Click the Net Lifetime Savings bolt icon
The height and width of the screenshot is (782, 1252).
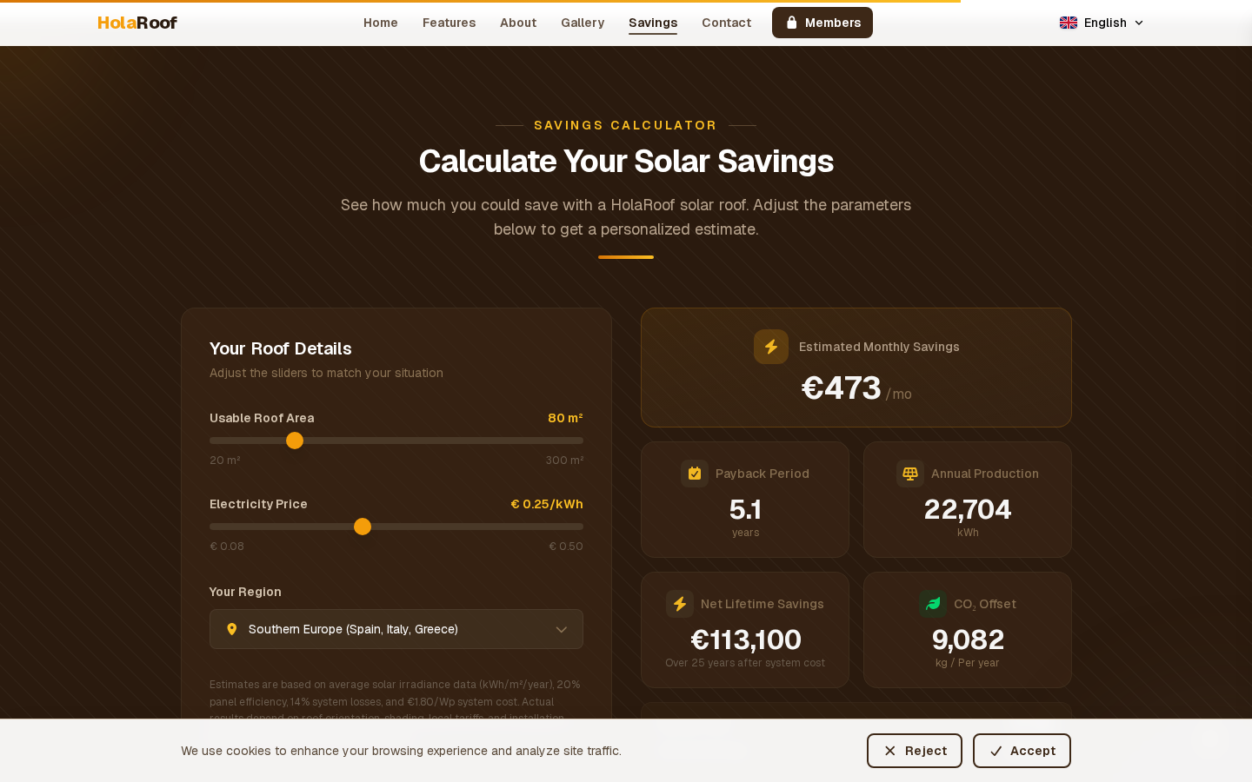[680, 604]
